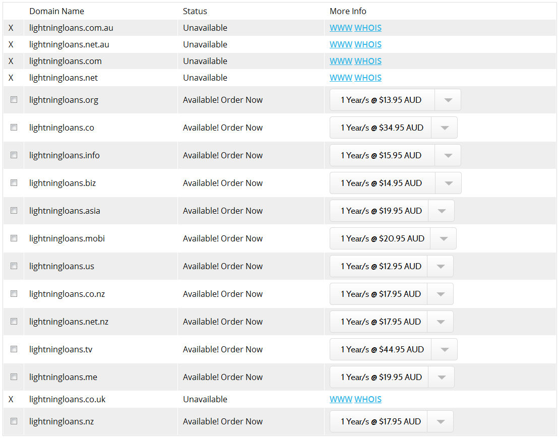The width and height of the screenshot is (559, 438).
Task: Open the lightningloans.org term dropdown arrow
Action: pos(448,100)
